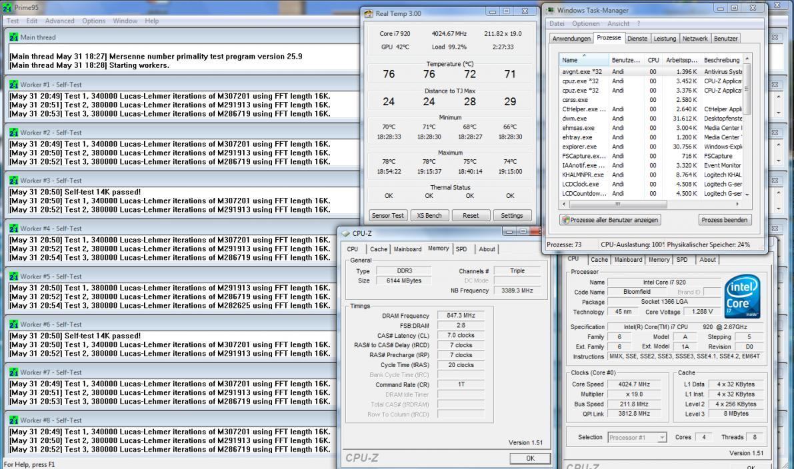Screen dimensions: 794x469
Task: Sort processes by CPU column header
Action: click(653, 60)
